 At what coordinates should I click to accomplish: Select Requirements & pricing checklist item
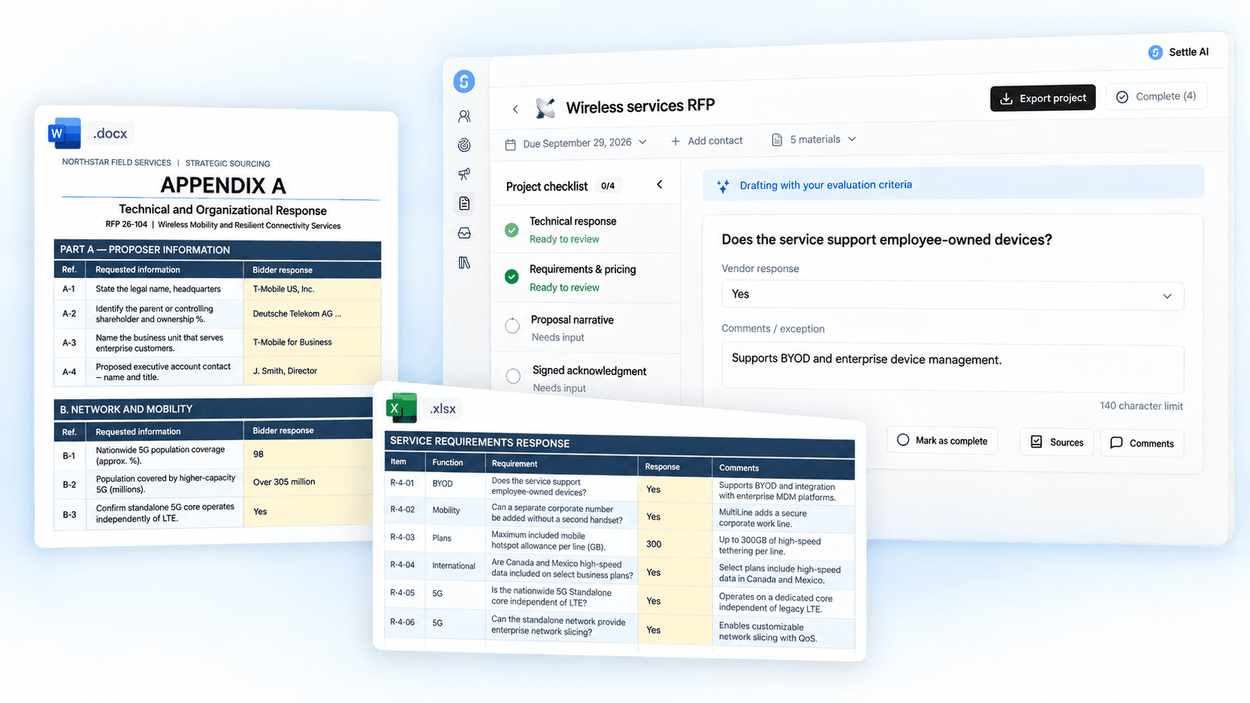coord(585,278)
